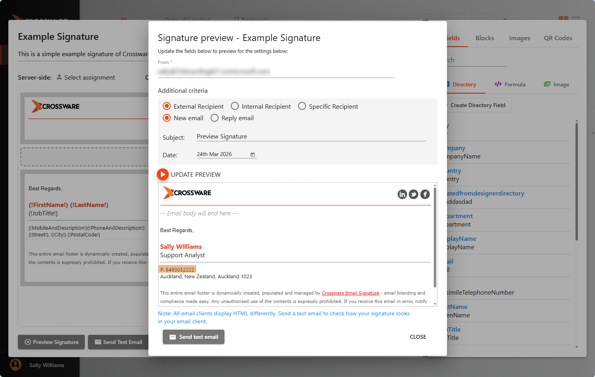Click the Twitter icon in signature preview
Viewport: 595px width, 377px height.
point(414,194)
